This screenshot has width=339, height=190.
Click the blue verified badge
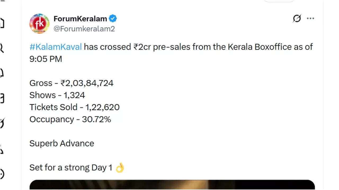pyautogui.click(x=113, y=19)
